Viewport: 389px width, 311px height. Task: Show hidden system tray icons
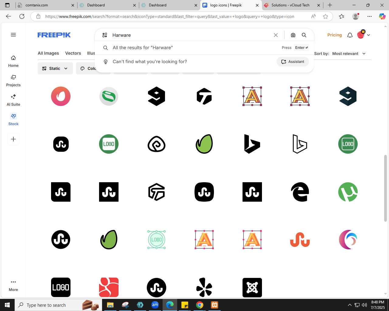pyautogui.click(x=349, y=305)
